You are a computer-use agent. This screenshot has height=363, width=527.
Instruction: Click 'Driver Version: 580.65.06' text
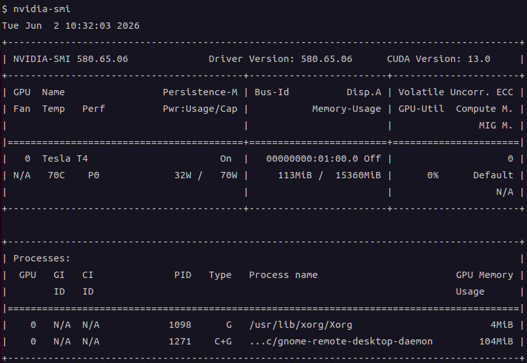point(280,59)
